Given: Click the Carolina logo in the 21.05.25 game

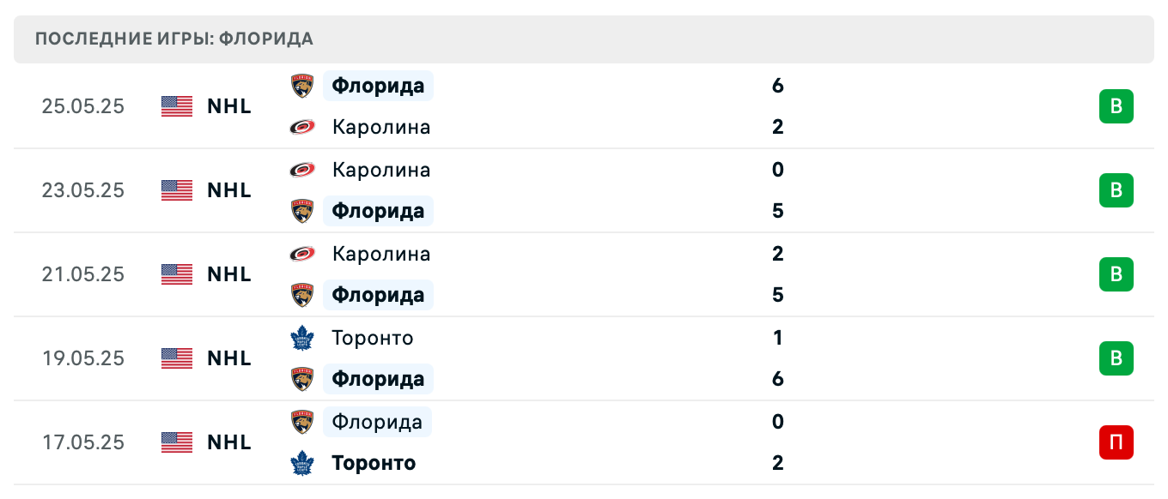Looking at the screenshot, I should [302, 254].
